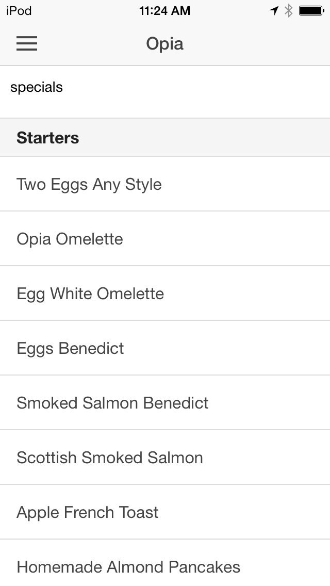Choose Egg White Omelette
The width and height of the screenshot is (330, 586).
(x=165, y=294)
